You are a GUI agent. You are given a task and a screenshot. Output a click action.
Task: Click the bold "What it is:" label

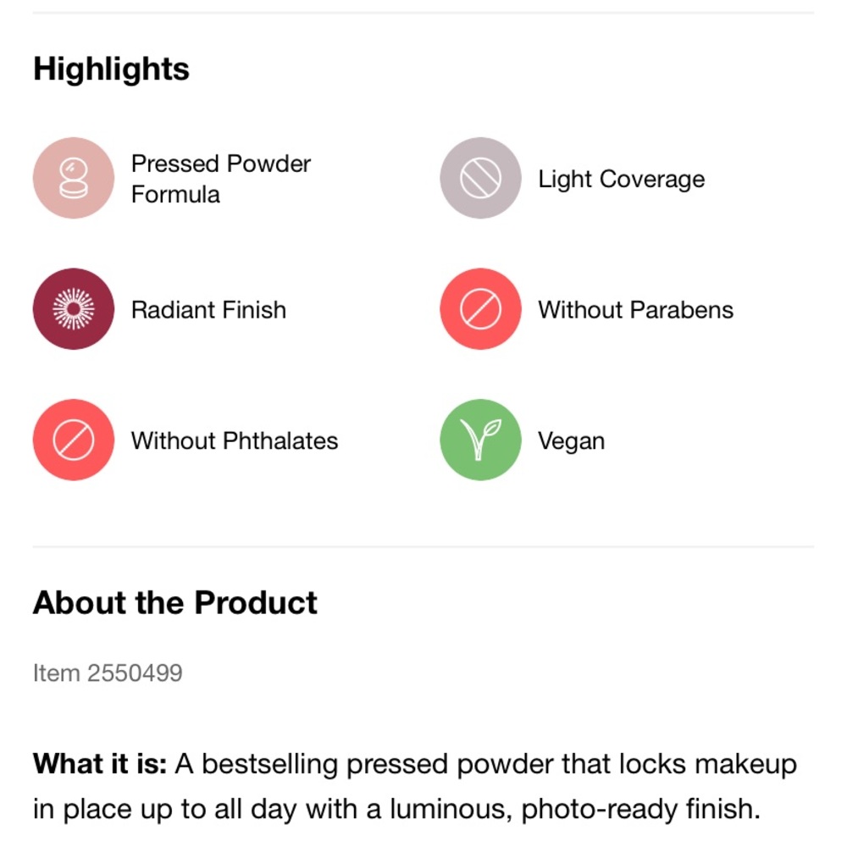point(100,765)
